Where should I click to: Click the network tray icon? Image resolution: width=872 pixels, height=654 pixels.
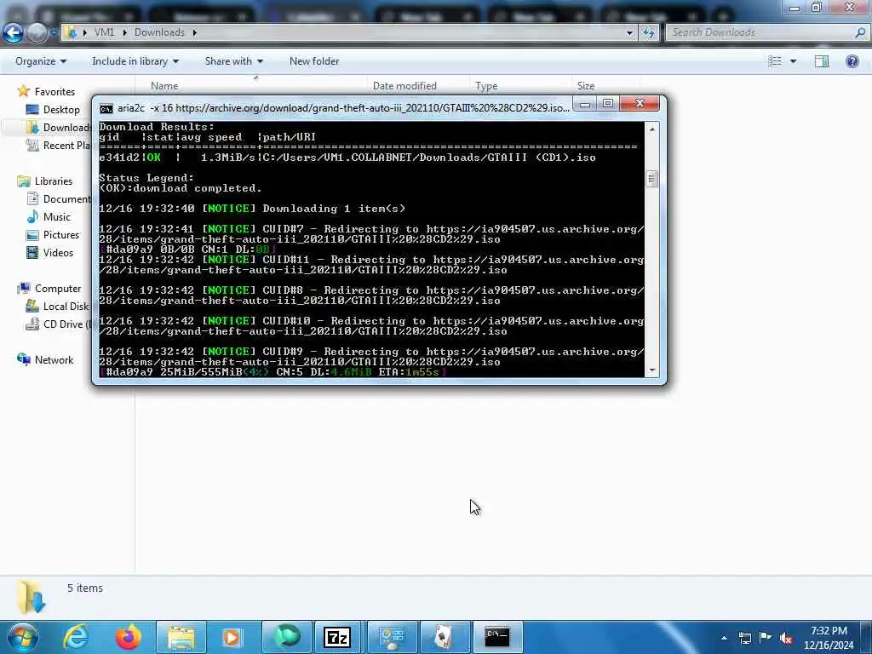pos(744,638)
